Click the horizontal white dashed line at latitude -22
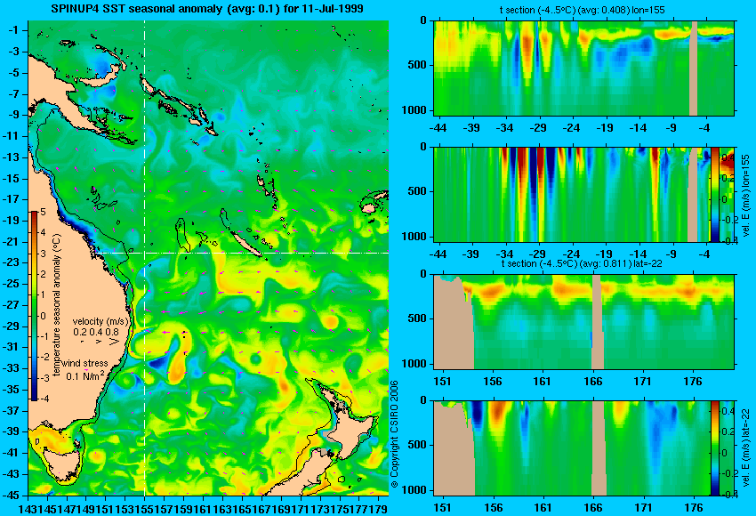 [241, 253]
